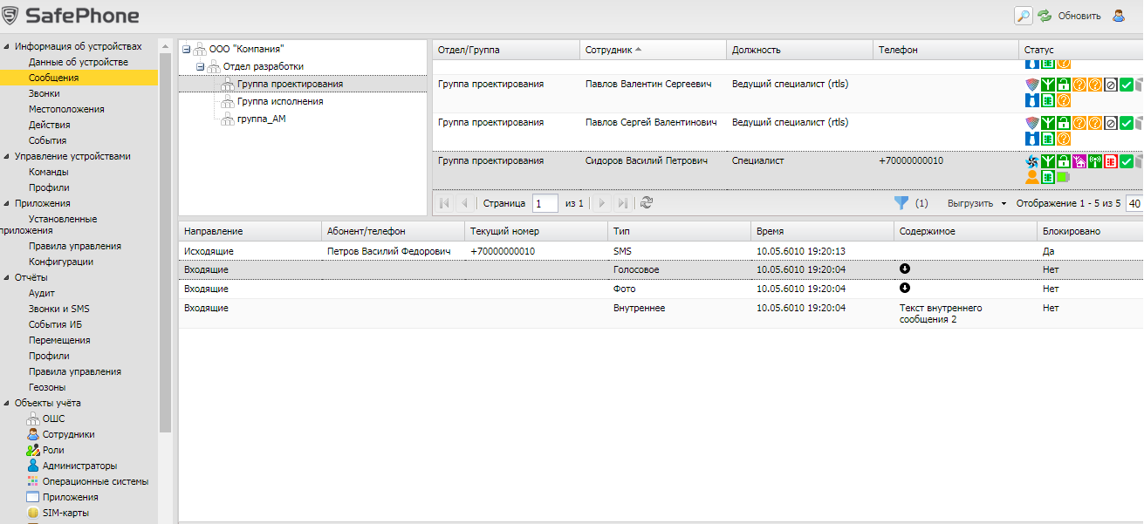Select группа_АМ in org tree

[262, 119]
